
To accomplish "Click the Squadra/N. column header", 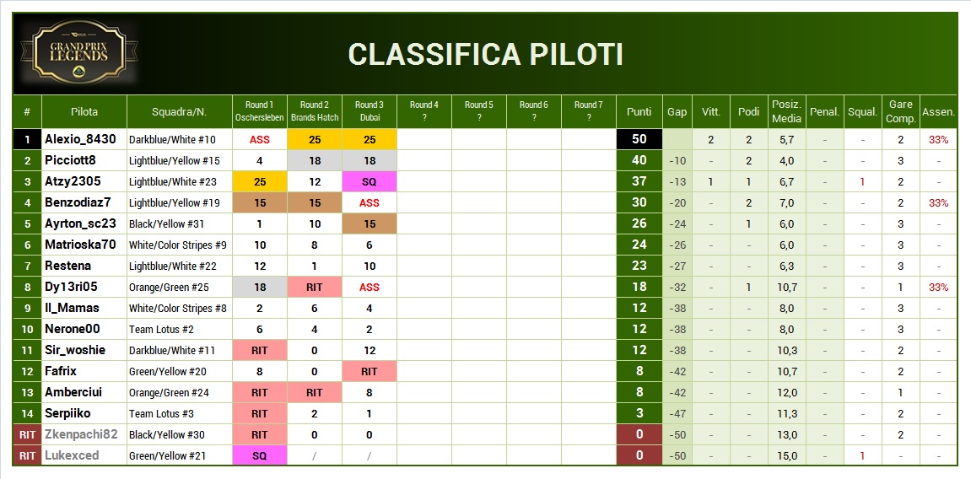I will pos(179,112).
